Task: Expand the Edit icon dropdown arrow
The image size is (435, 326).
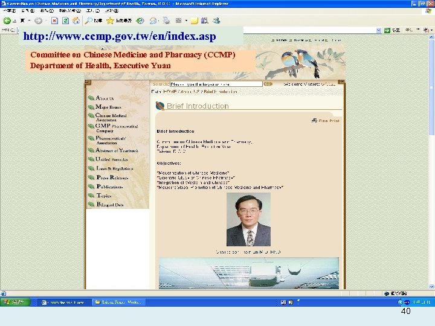Action: (x=186, y=21)
